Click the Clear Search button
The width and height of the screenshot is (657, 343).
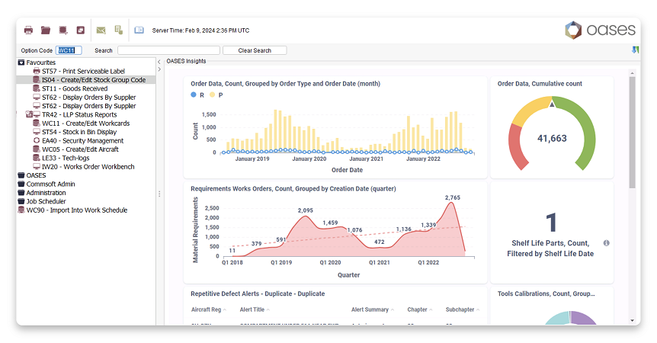[x=255, y=50]
